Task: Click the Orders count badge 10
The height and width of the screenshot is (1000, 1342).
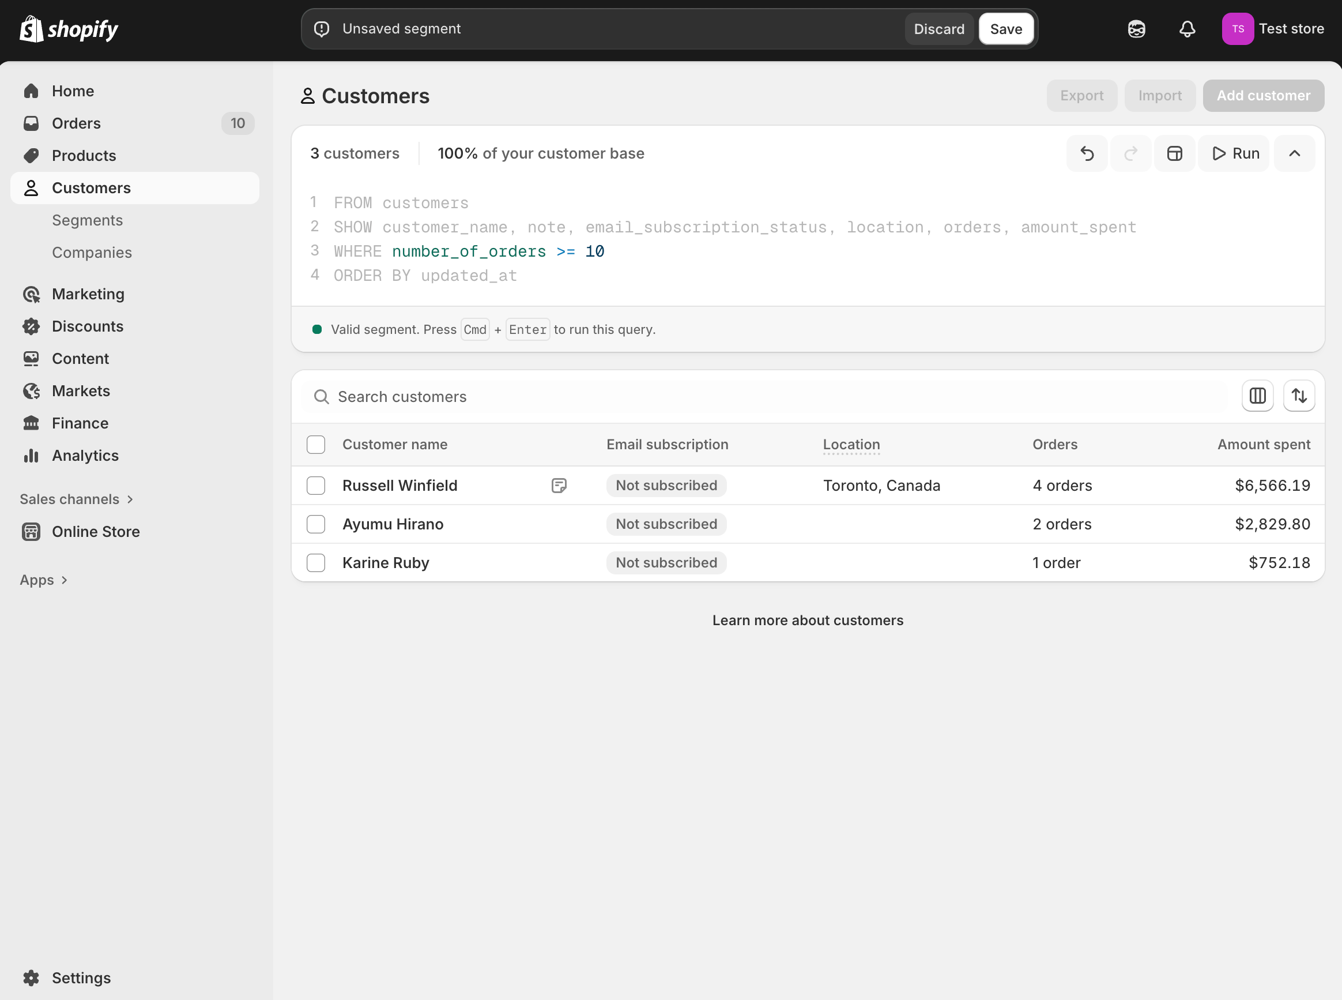Action: [x=238, y=123]
